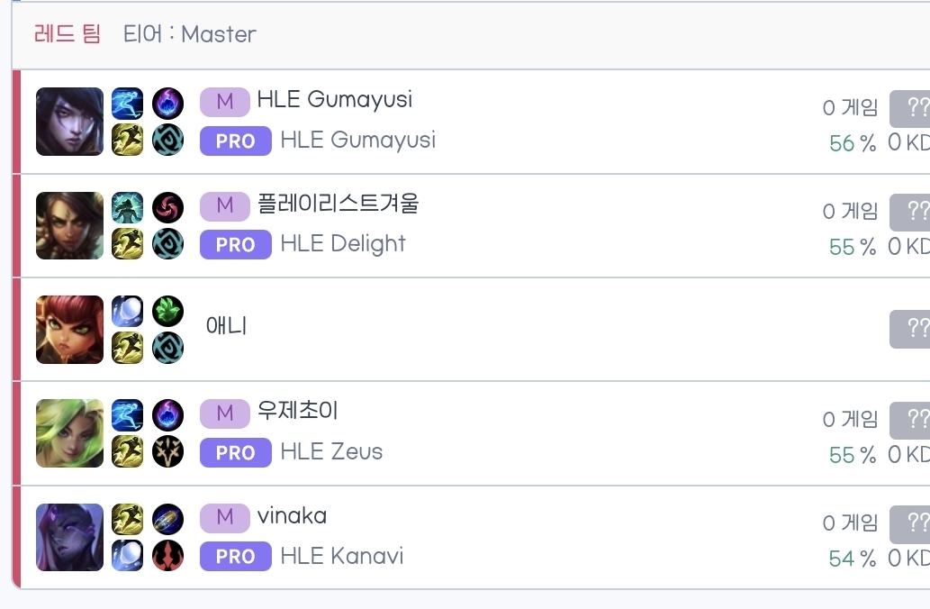The width and height of the screenshot is (930, 609).
Task: Click the 56 % win rate in Gumayusi's row
Action: (x=852, y=143)
